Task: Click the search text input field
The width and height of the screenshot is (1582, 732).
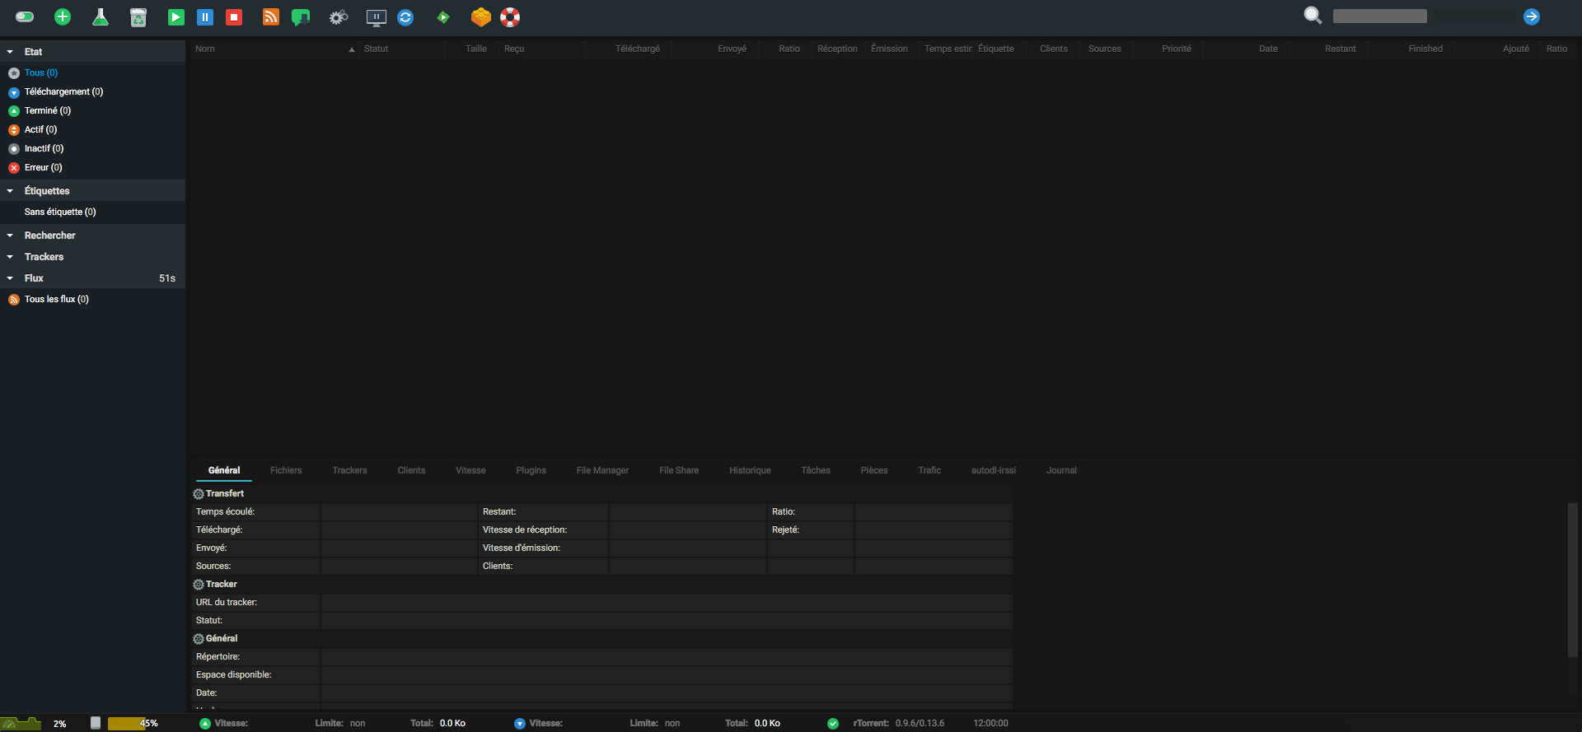Action: (x=1380, y=16)
